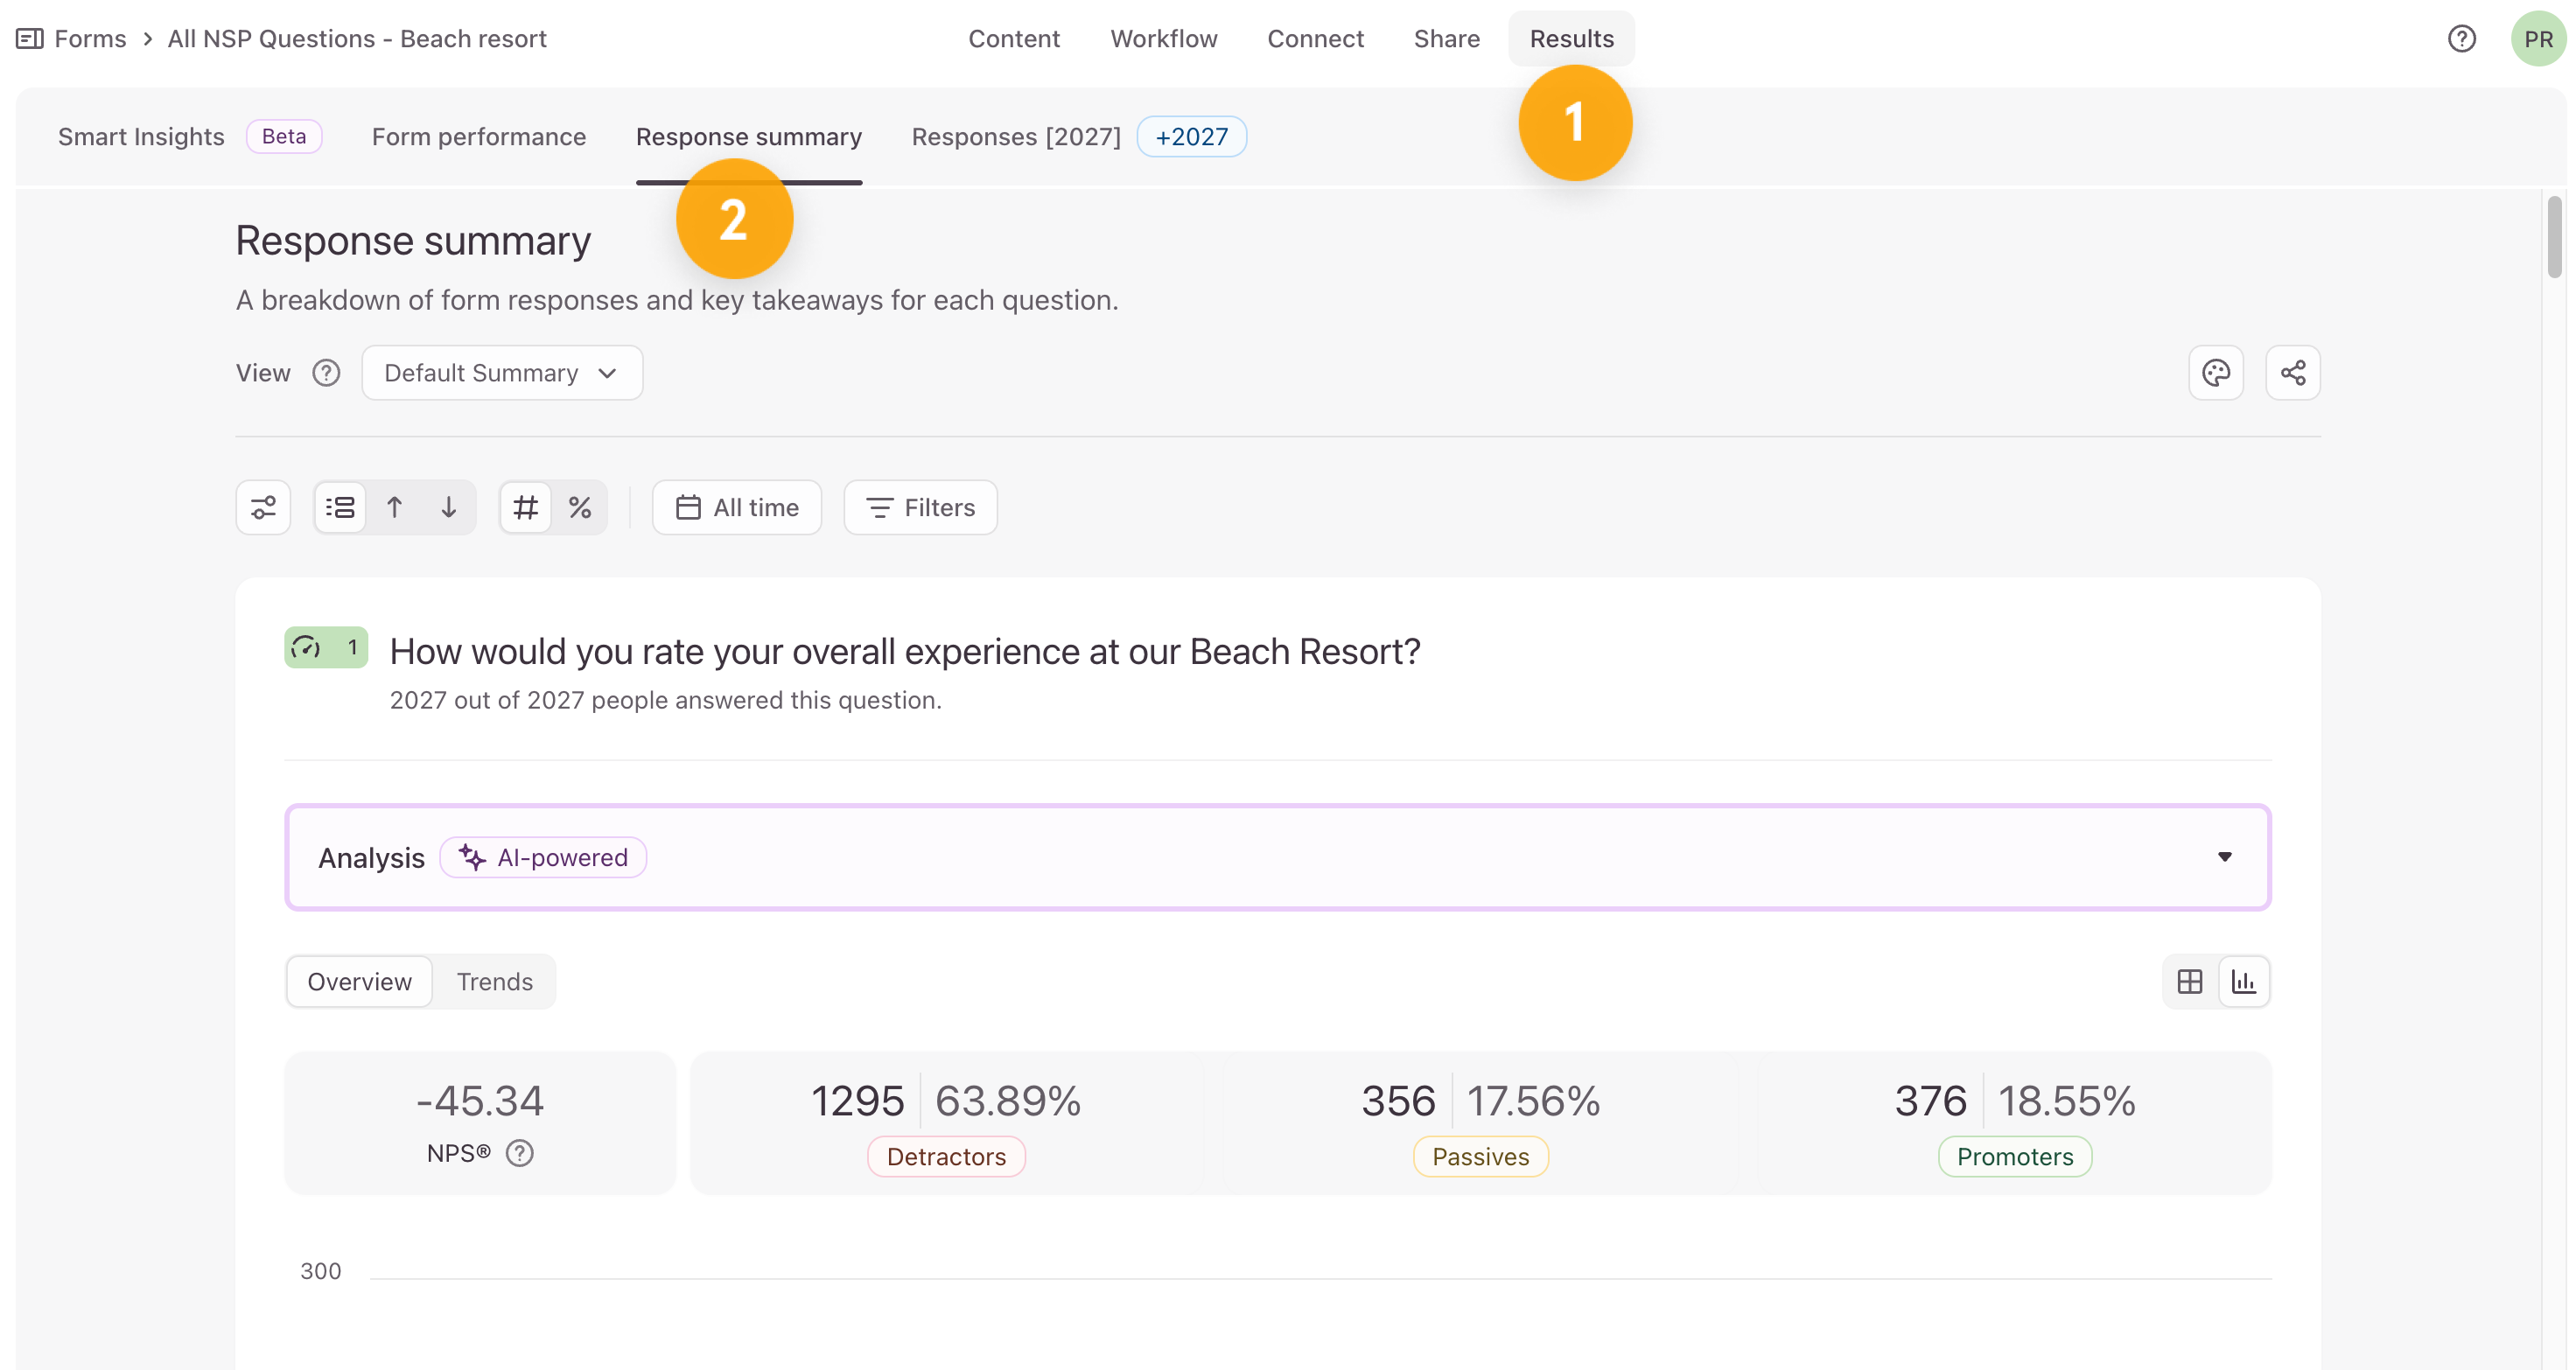This screenshot has height=1370, width=2576.
Task: Open the help question mark icon
Action: [2462, 39]
